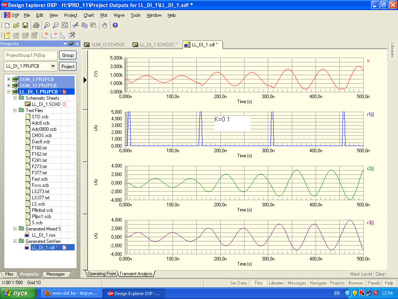Select the Cut scissors icon
The width and height of the screenshot is (398, 299).
coord(75,25)
